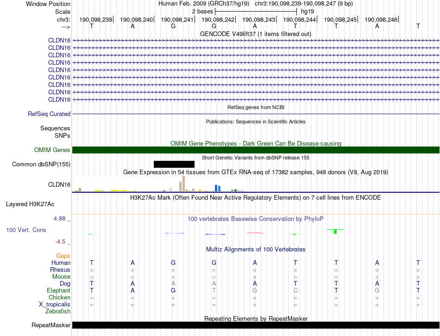Click the tallest GTEx expression bar for CLDN16
440x336 pixels.
[183, 183]
